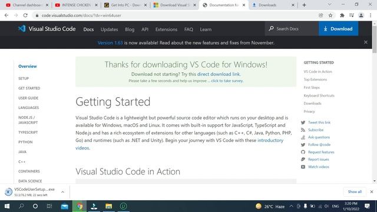377x212 pixels.
Task: Open the Version 1.63 link
Action: 110,42
